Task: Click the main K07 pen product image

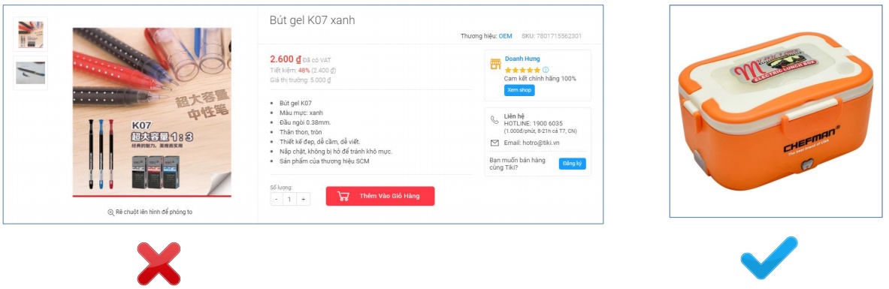Action: 152,112
